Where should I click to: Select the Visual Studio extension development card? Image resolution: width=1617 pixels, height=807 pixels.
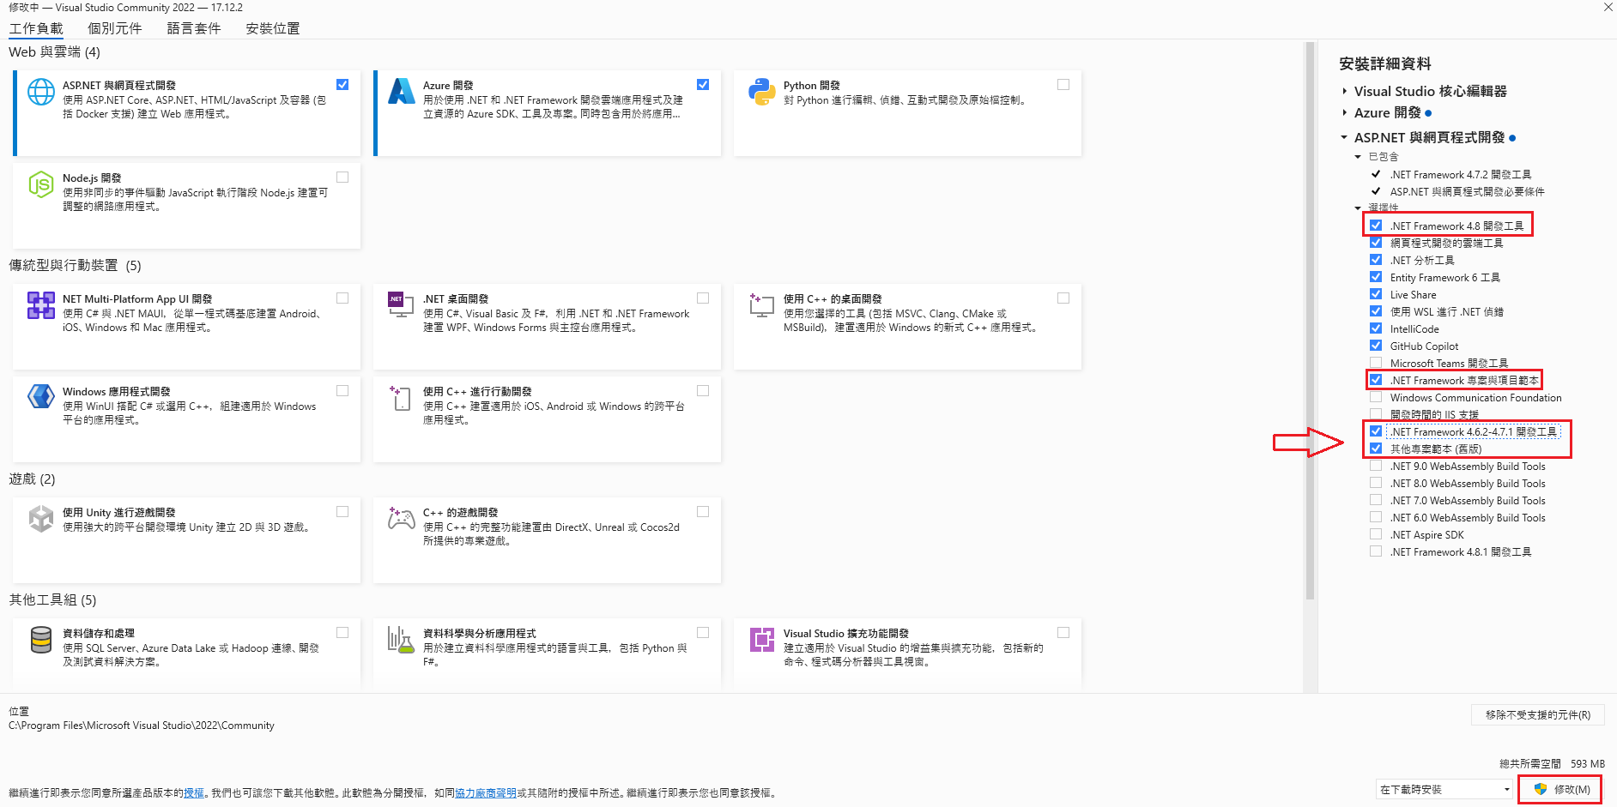point(907,655)
